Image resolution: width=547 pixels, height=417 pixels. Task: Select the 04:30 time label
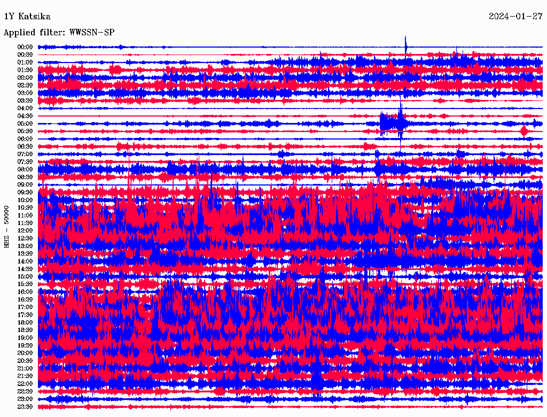(x=25, y=116)
